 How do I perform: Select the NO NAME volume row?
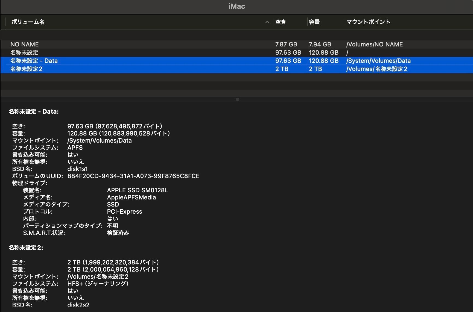coord(25,44)
